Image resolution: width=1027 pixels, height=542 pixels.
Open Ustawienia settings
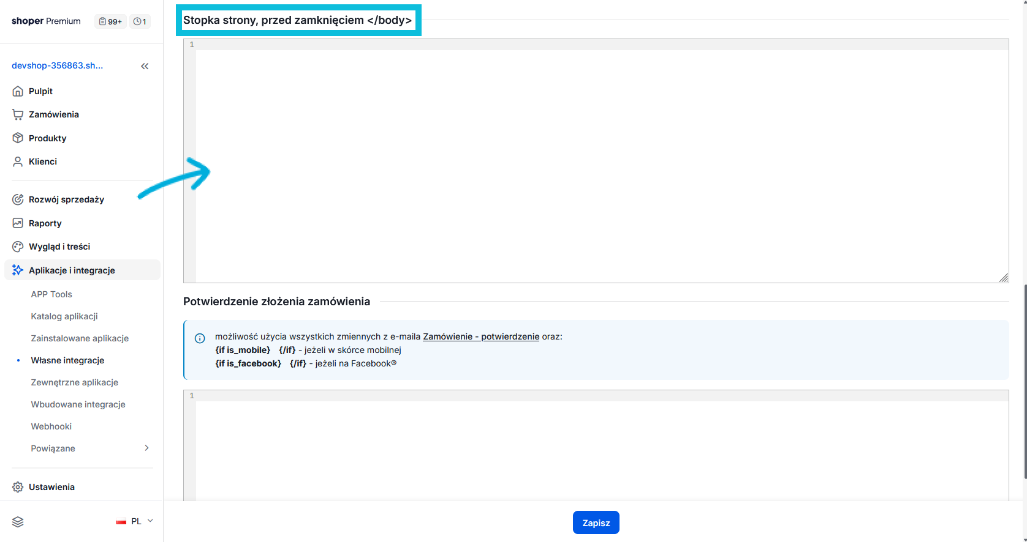click(x=51, y=487)
